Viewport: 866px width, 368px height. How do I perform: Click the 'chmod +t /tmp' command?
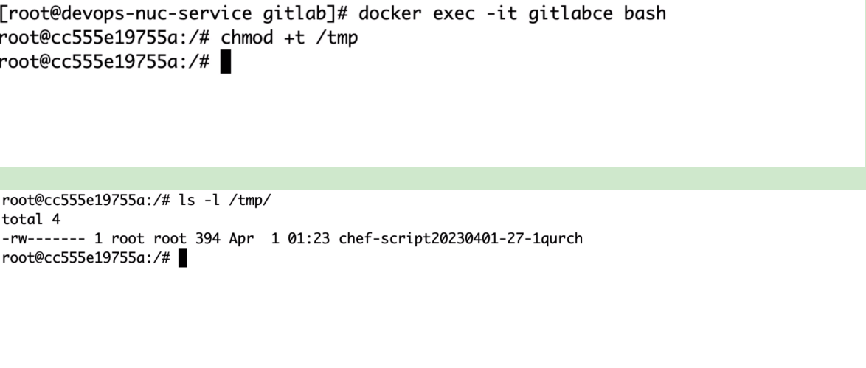tap(289, 38)
